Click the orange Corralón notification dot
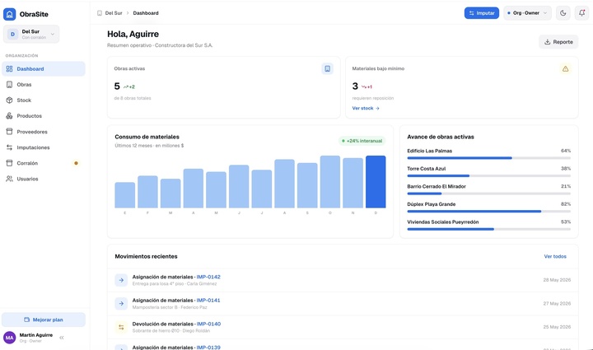 (x=76, y=163)
